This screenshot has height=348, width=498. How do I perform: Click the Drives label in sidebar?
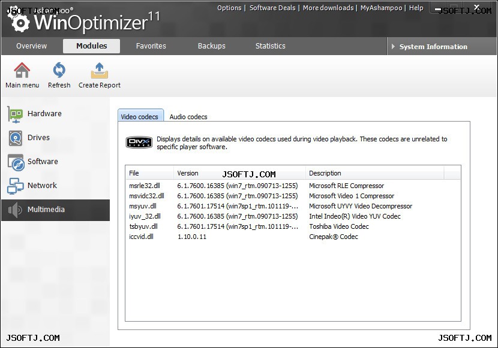tap(38, 138)
